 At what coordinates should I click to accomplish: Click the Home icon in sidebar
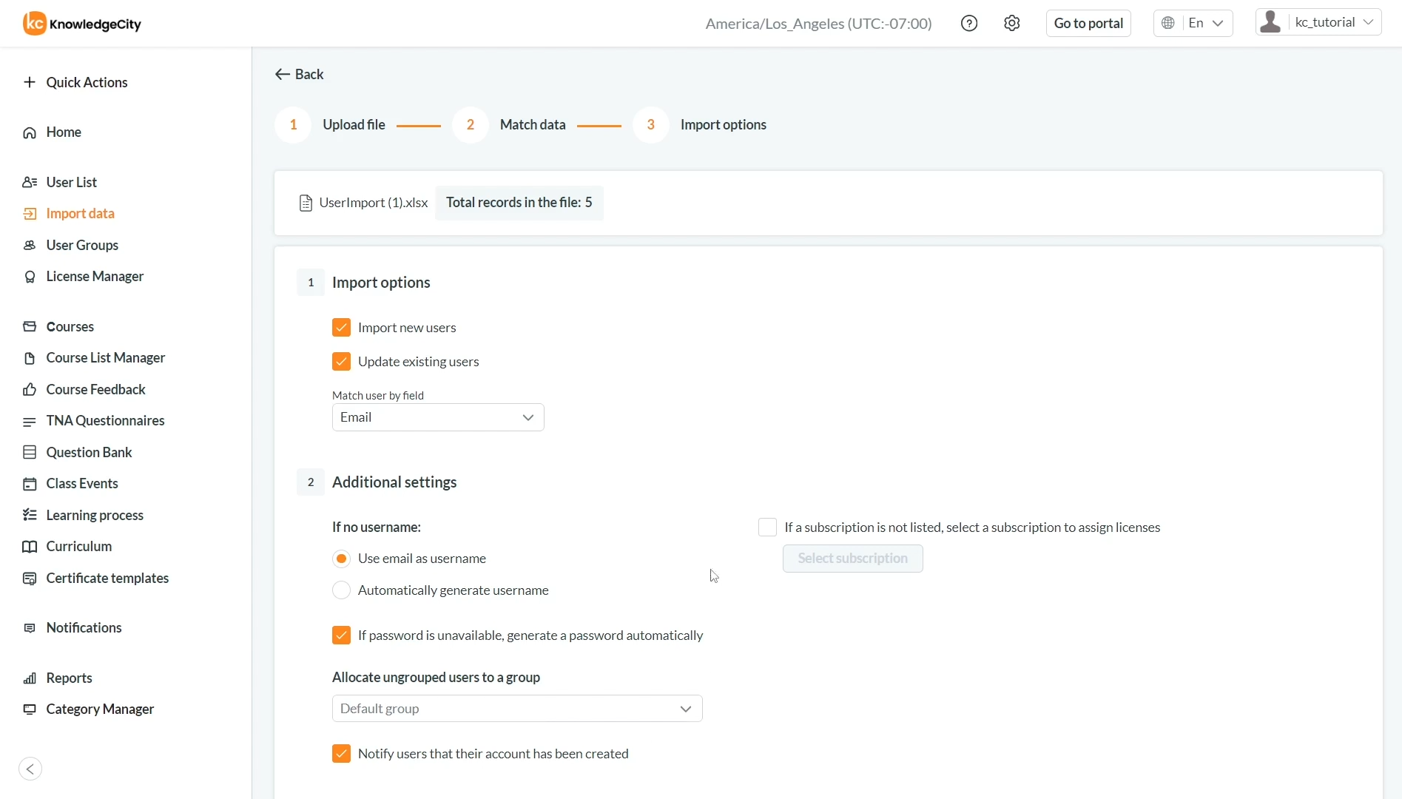point(30,132)
